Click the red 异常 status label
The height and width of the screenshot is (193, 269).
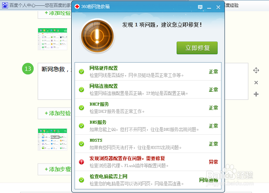(x=213, y=162)
